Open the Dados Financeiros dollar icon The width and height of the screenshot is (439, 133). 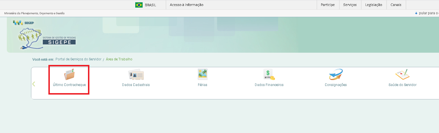coord(269,75)
